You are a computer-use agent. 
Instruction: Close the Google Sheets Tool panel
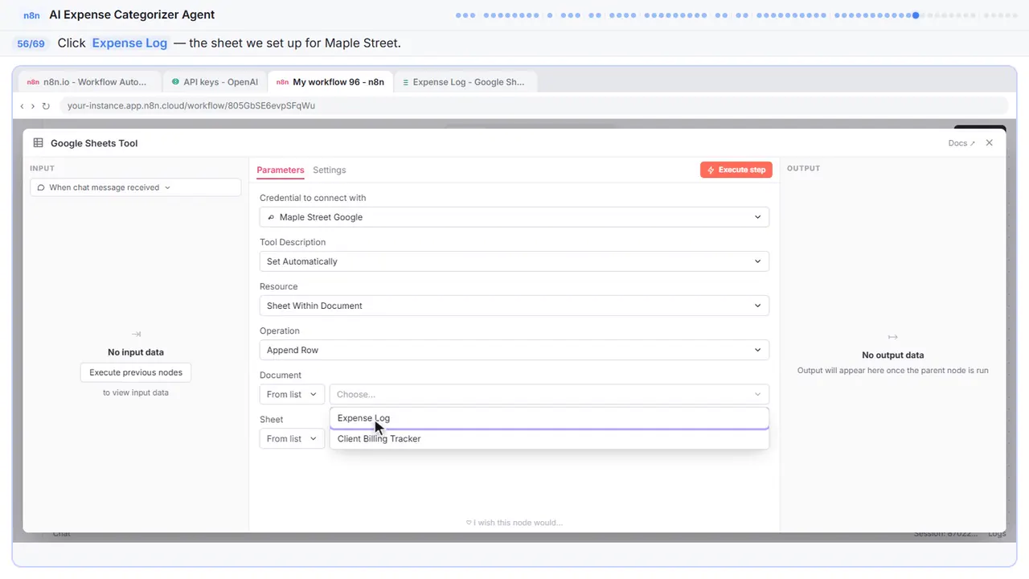tap(990, 143)
